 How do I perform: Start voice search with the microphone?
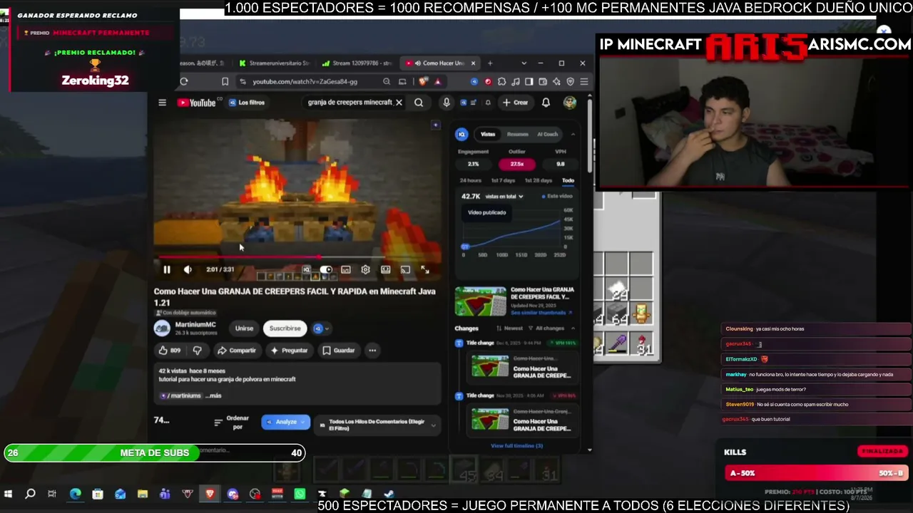coord(447,103)
